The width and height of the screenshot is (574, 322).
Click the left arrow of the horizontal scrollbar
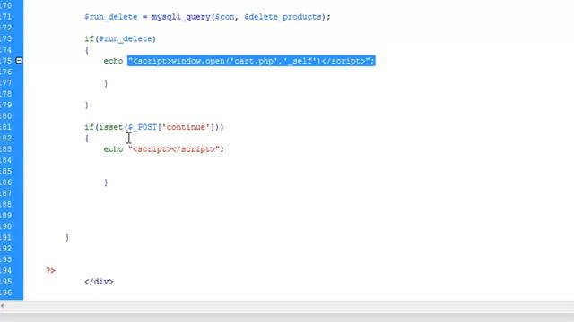tap(2, 306)
